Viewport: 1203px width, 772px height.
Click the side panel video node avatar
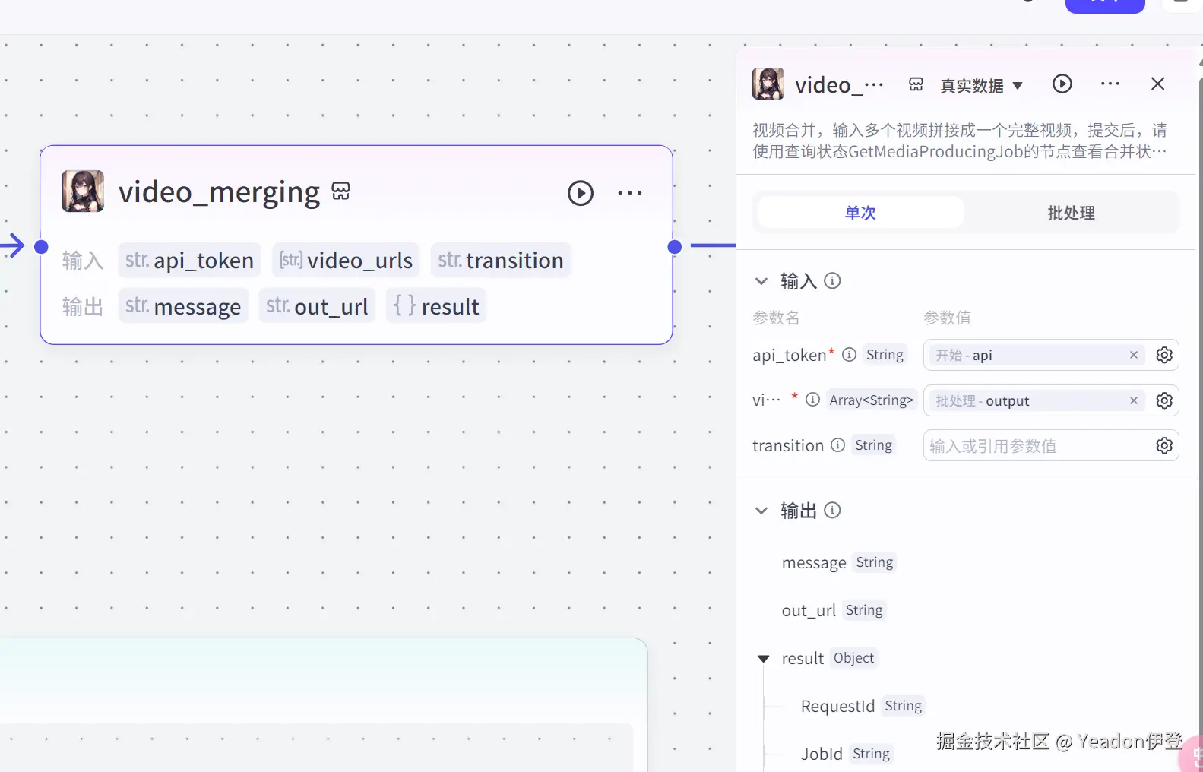click(x=768, y=84)
